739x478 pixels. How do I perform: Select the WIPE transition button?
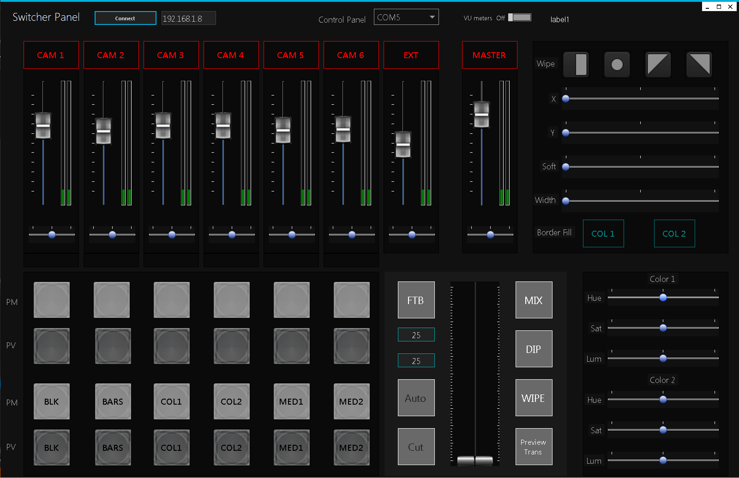(x=534, y=398)
